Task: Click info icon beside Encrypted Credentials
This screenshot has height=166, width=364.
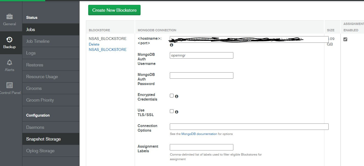Action: (x=177, y=96)
